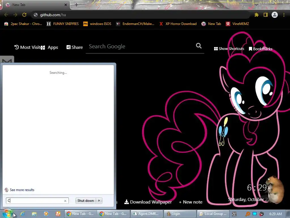This screenshot has width=290, height=218.
Task: Click the 6:29 AM taskbar clock
Action: (275, 214)
